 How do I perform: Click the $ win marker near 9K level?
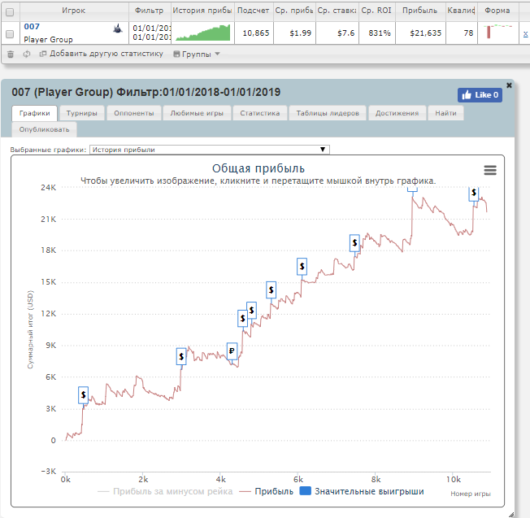pyautogui.click(x=181, y=356)
